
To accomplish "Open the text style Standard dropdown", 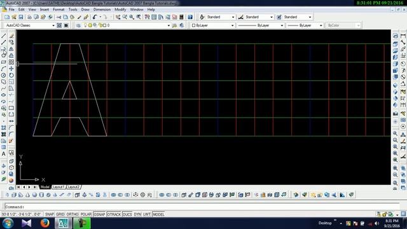I will click(233, 17).
